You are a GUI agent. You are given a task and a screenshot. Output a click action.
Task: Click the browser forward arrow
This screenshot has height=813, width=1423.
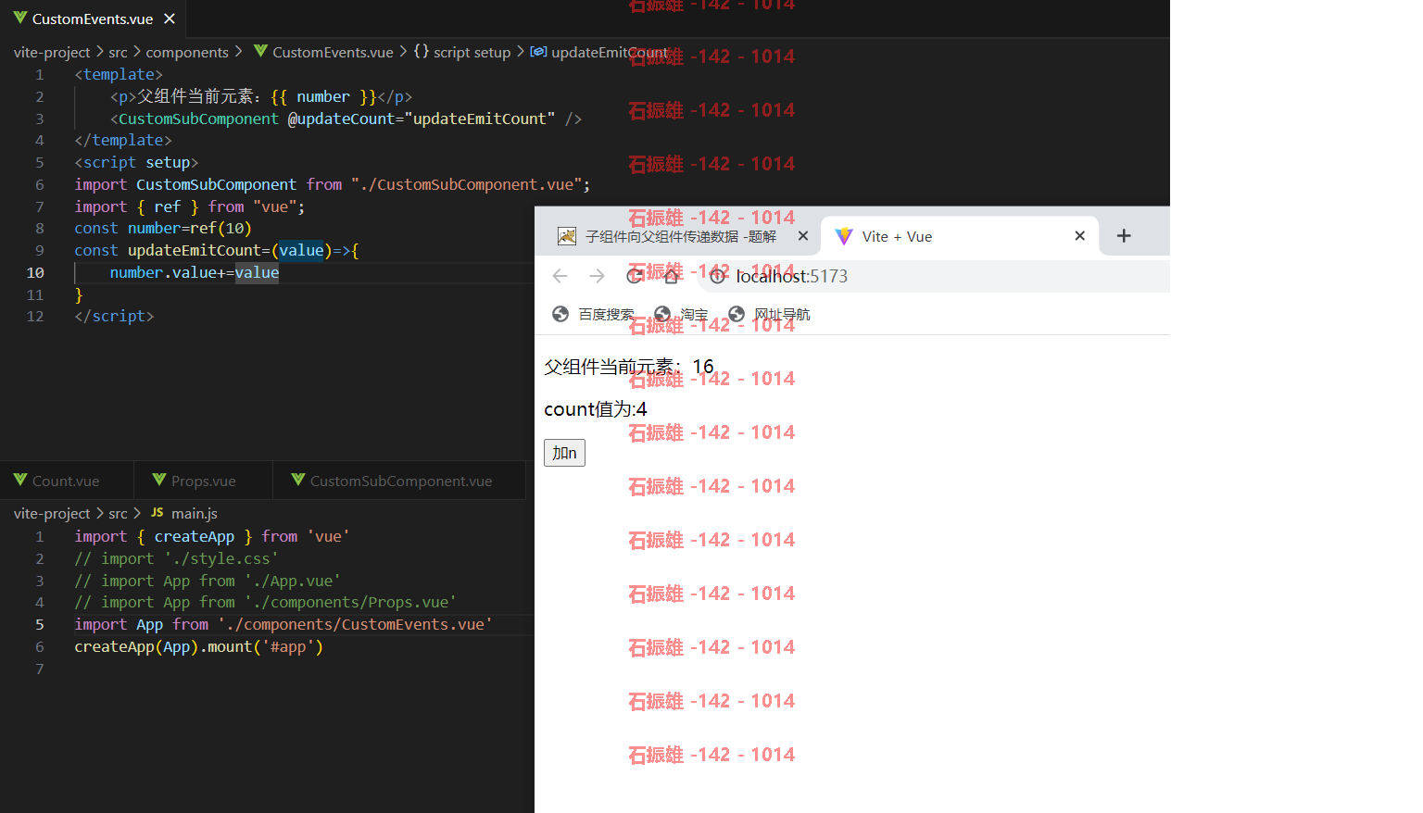pyautogui.click(x=597, y=276)
